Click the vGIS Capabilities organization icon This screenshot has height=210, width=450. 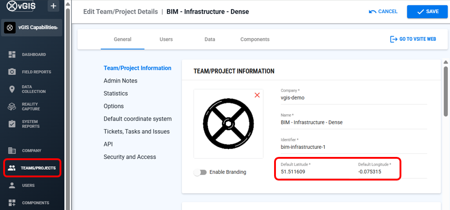click(x=10, y=28)
